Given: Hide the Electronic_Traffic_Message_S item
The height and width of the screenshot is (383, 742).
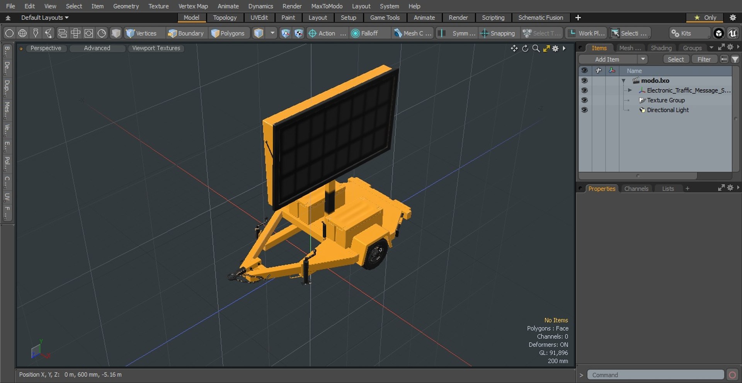Looking at the screenshot, I should coord(584,90).
